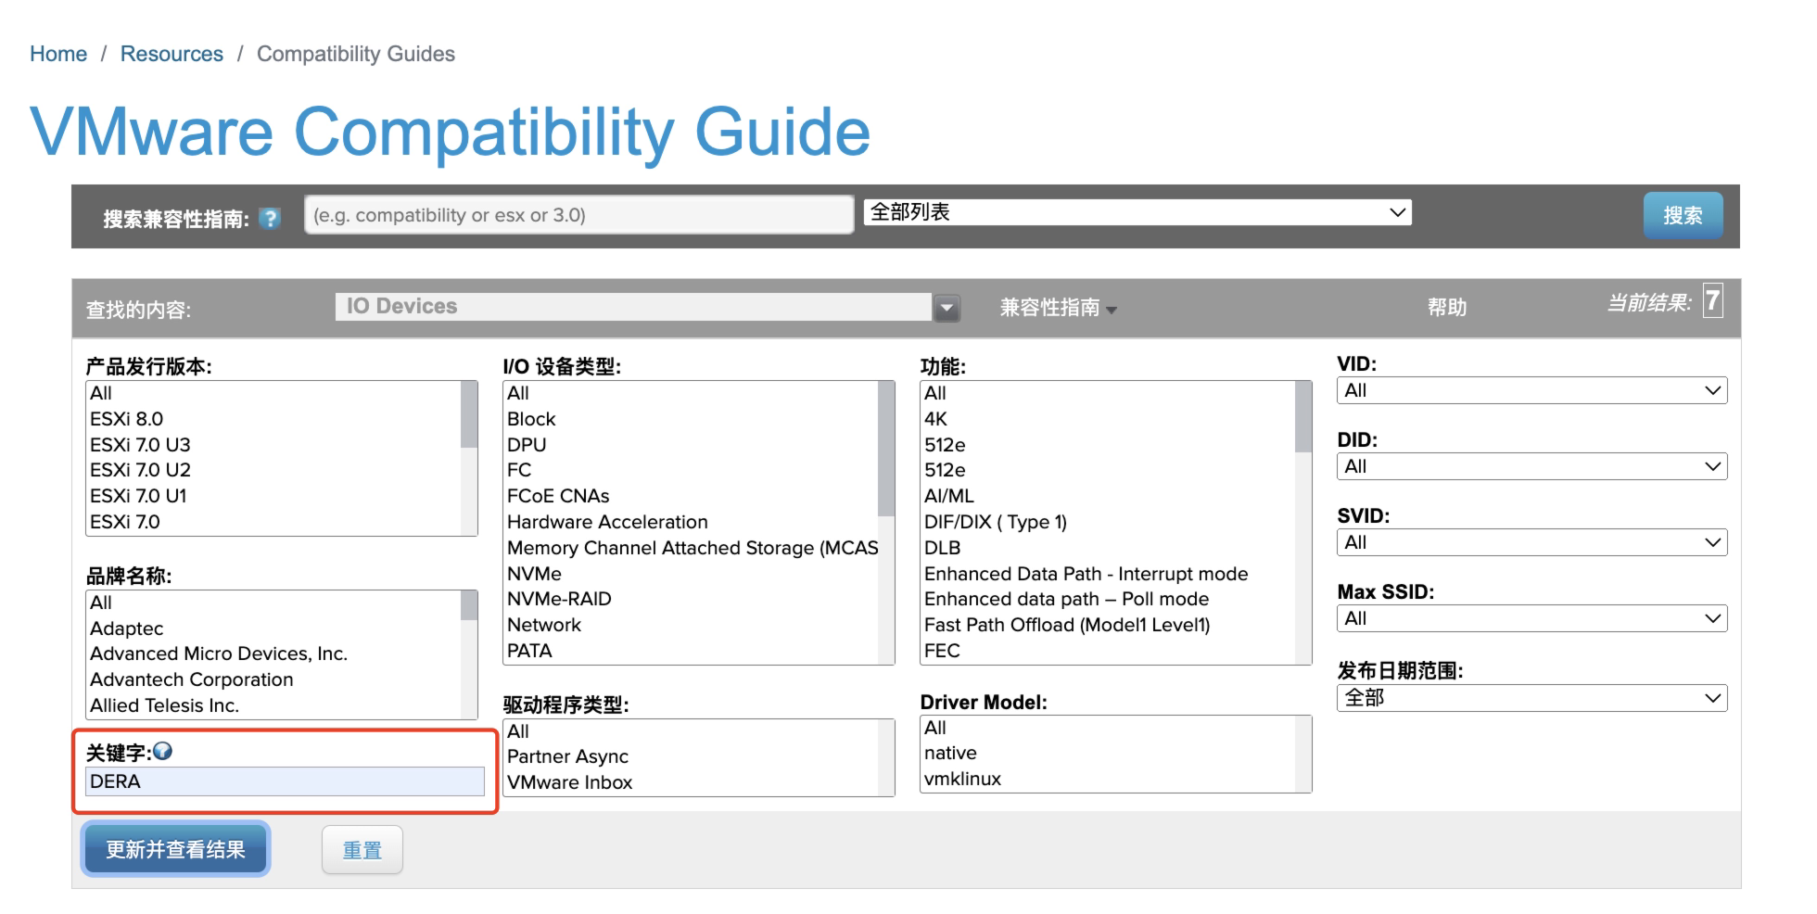
Task: Click the 更新并查看结果 button
Action: (x=175, y=849)
